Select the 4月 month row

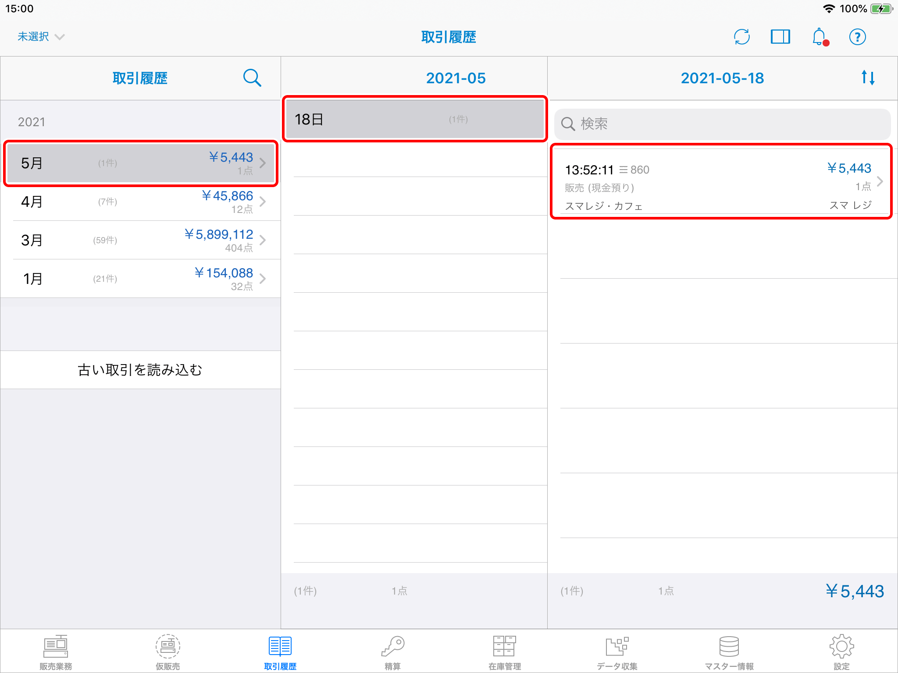pyautogui.click(x=141, y=202)
